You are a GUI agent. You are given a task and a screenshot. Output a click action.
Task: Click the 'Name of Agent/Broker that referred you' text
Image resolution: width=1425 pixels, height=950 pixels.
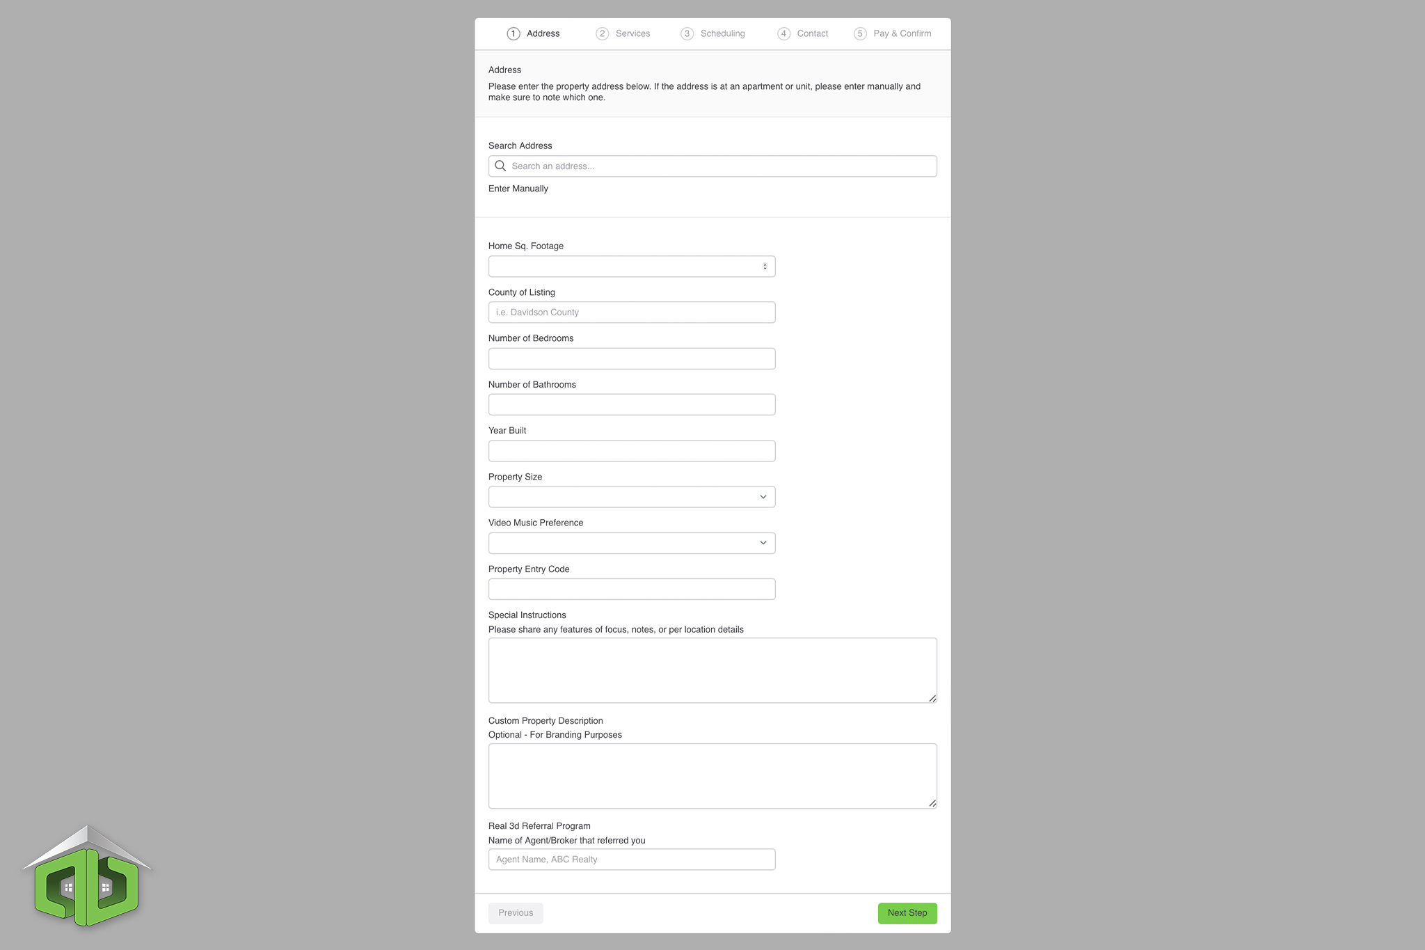567,841
